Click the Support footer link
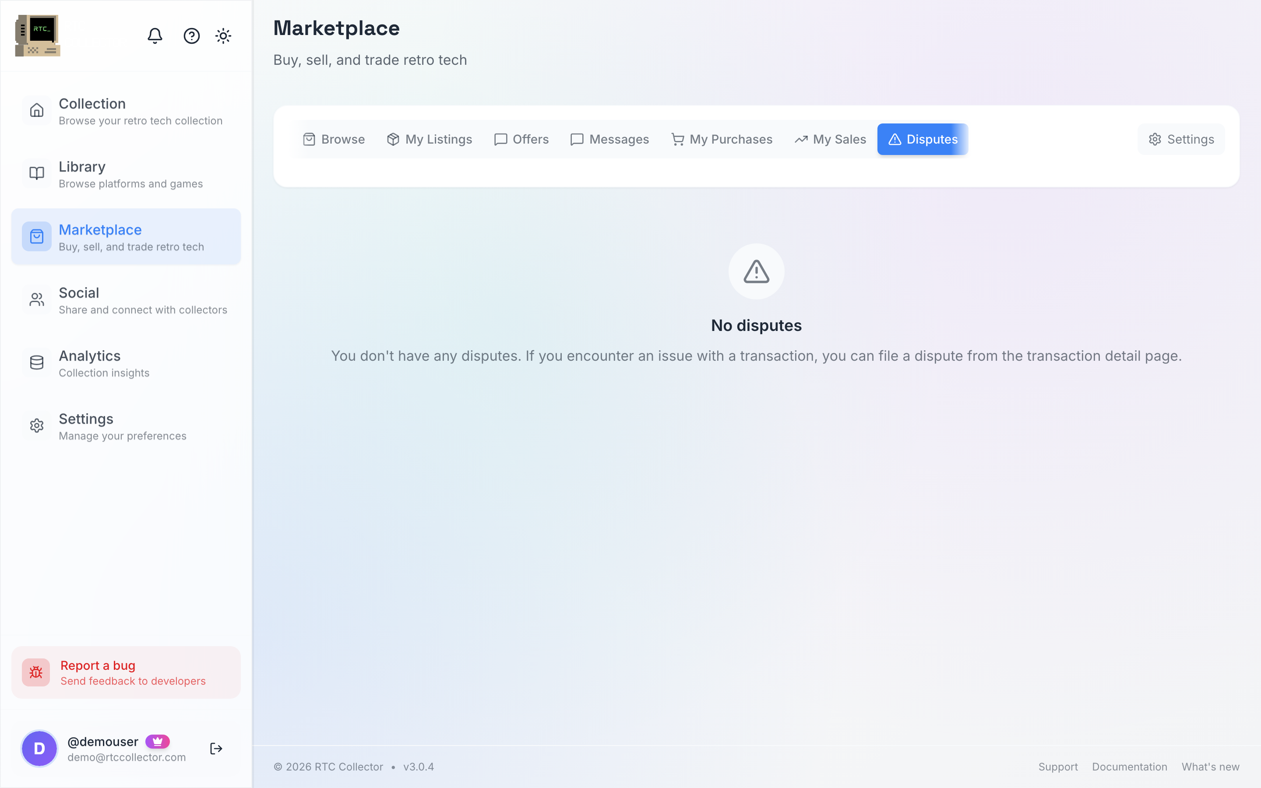Image resolution: width=1261 pixels, height=788 pixels. 1058,767
